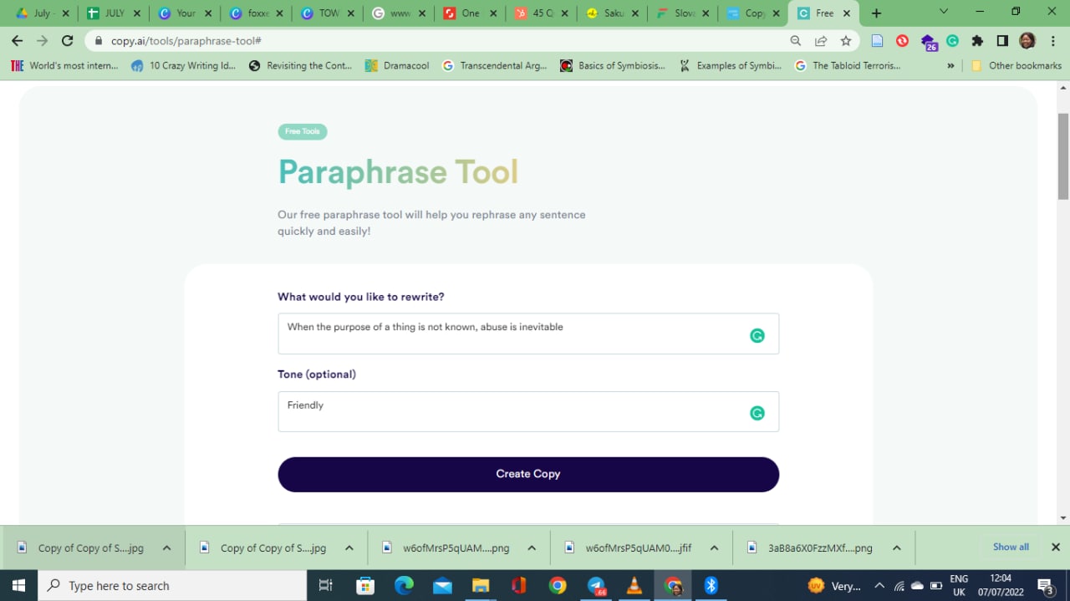Open the Chrome three-dot menu
Screen dimensions: 1070x601
coord(1051,40)
